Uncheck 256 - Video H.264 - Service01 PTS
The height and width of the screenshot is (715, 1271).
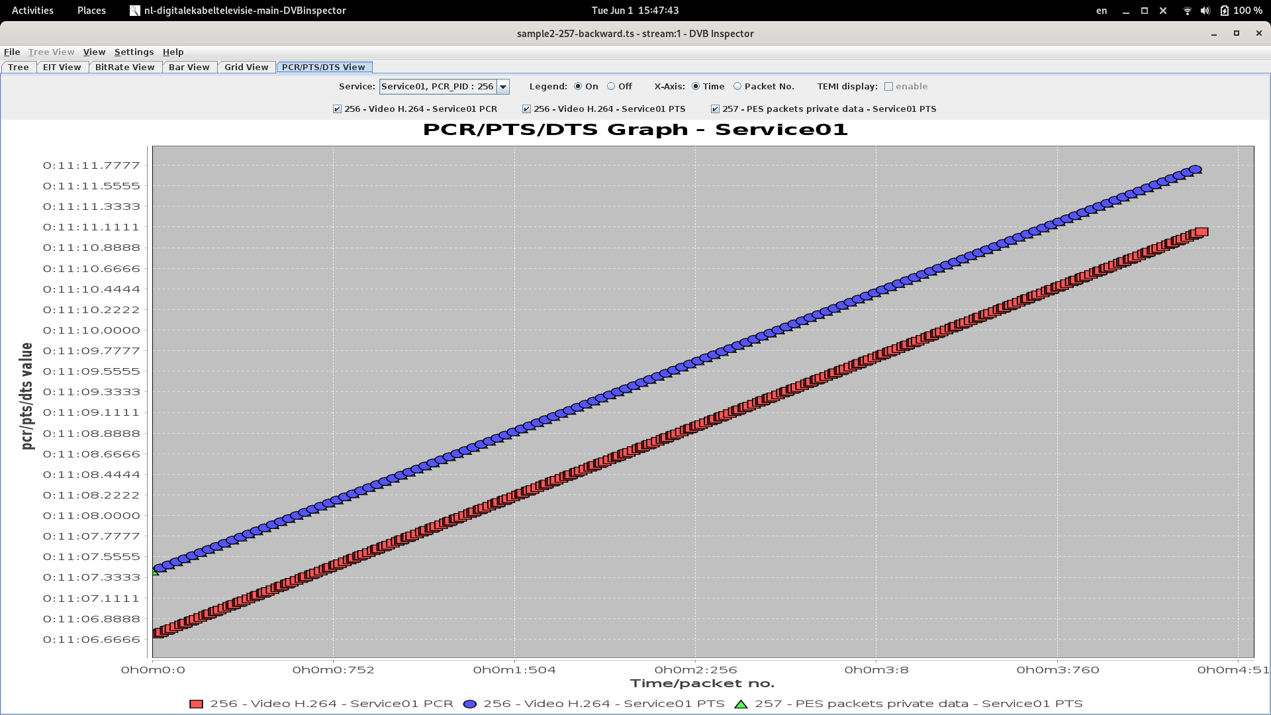coord(526,109)
